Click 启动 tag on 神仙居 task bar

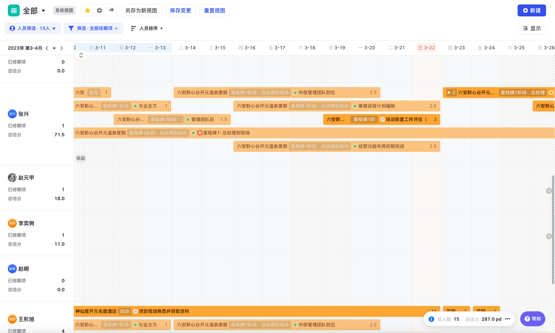coord(124,311)
